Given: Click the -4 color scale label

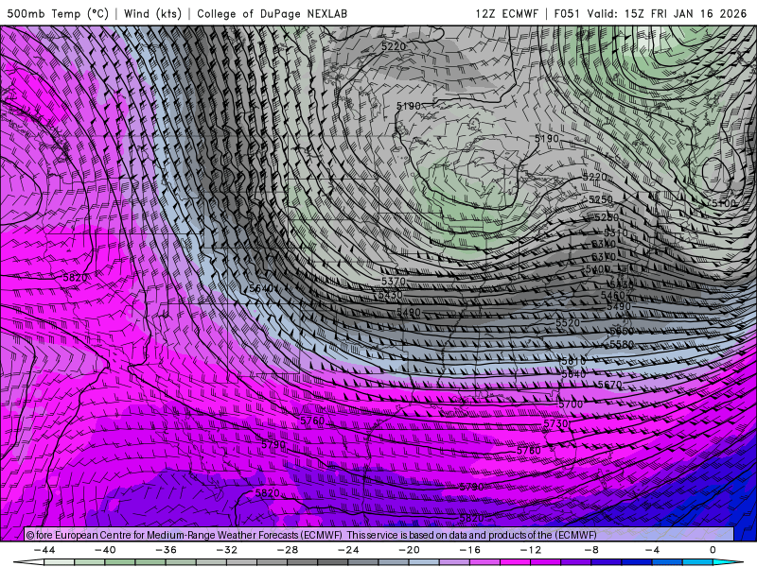Looking at the screenshot, I should (x=652, y=550).
